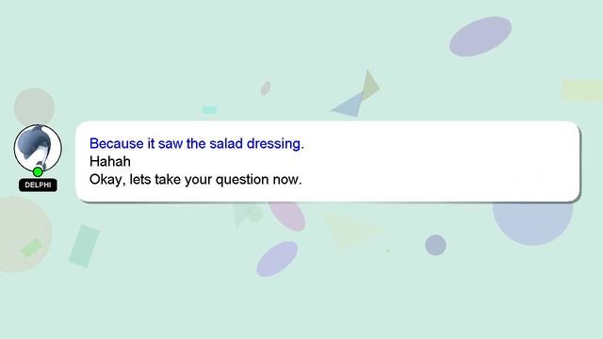The image size is (603, 339).
Task: Click the blue triangle of the bow-tie shape
Action: pos(349,105)
